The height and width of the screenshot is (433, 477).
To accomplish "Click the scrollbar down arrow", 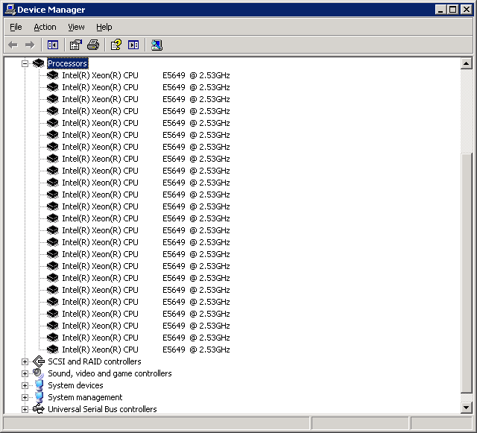I will pos(466,408).
